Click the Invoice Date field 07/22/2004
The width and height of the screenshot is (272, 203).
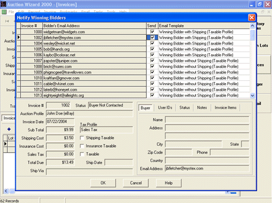[x=60, y=122]
